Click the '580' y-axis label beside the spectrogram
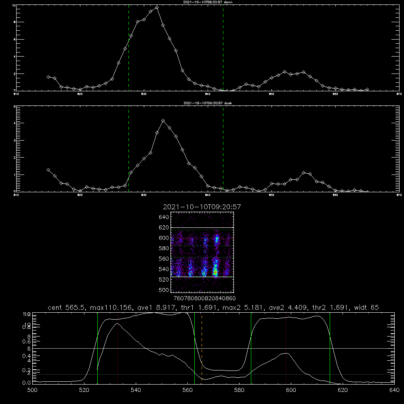Viewport: 404px width, 404px height. click(164, 248)
